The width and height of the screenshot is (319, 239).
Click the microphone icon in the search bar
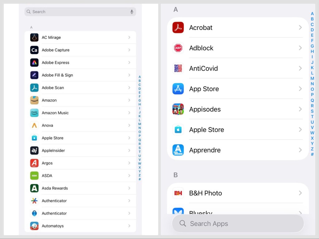tap(132, 12)
